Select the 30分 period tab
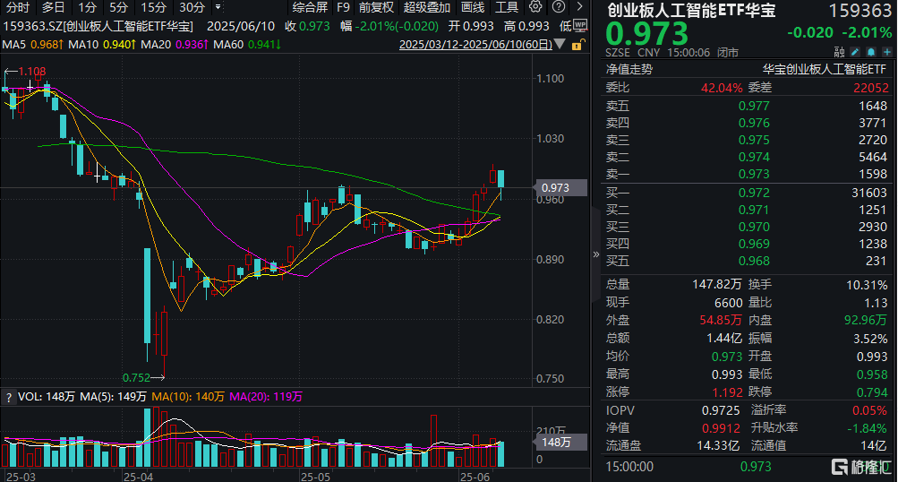This screenshot has width=898, height=482. [x=192, y=7]
